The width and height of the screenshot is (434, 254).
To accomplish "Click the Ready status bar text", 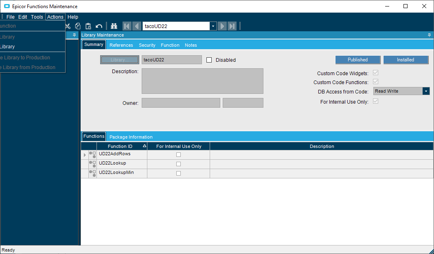I will pos(8,250).
